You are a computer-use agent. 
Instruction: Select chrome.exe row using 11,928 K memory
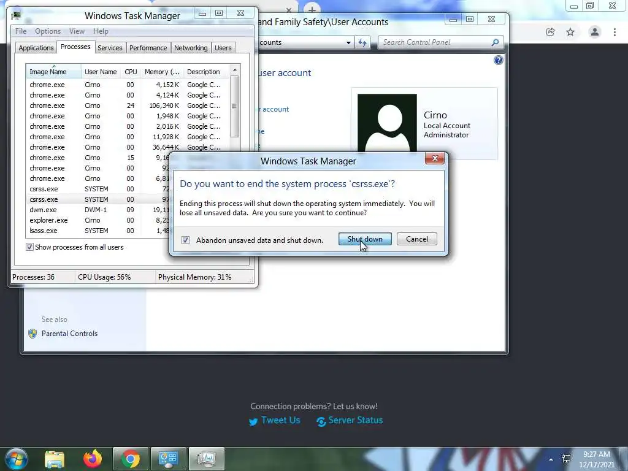(x=128, y=137)
